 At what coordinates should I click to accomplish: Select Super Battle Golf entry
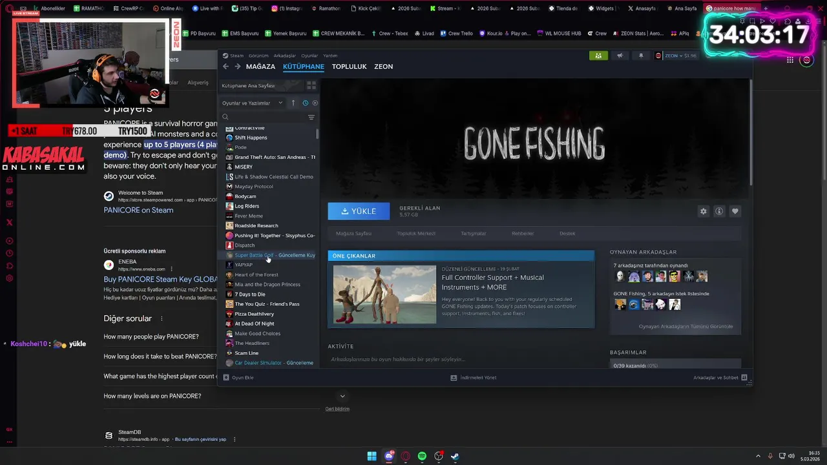click(x=270, y=255)
